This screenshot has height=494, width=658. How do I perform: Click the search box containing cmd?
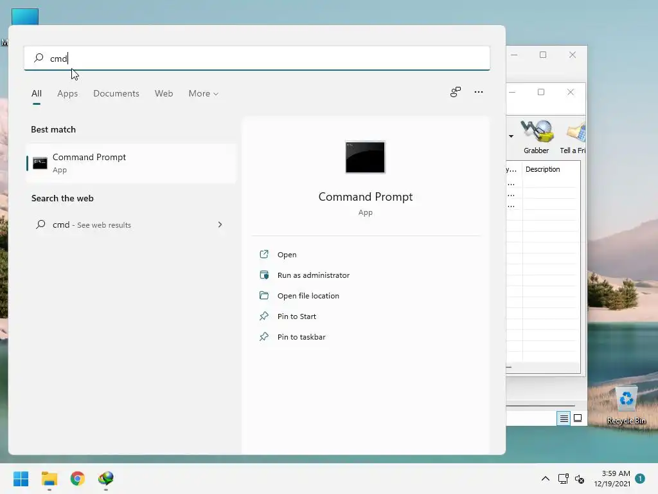coord(257,58)
